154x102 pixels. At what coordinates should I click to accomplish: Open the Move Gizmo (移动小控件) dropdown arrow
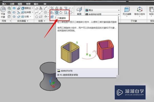tap(140, 16)
